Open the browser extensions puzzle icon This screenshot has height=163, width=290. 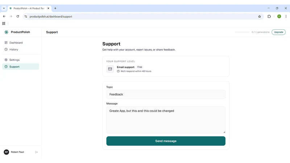click(269, 16)
